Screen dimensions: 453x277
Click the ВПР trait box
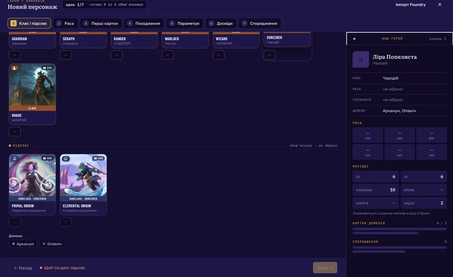pos(431,135)
